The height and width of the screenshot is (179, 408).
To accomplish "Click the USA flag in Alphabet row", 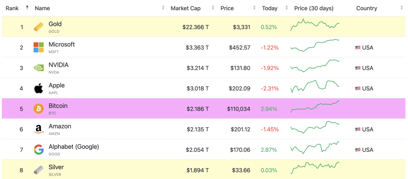I will pyautogui.click(x=358, y=150).
